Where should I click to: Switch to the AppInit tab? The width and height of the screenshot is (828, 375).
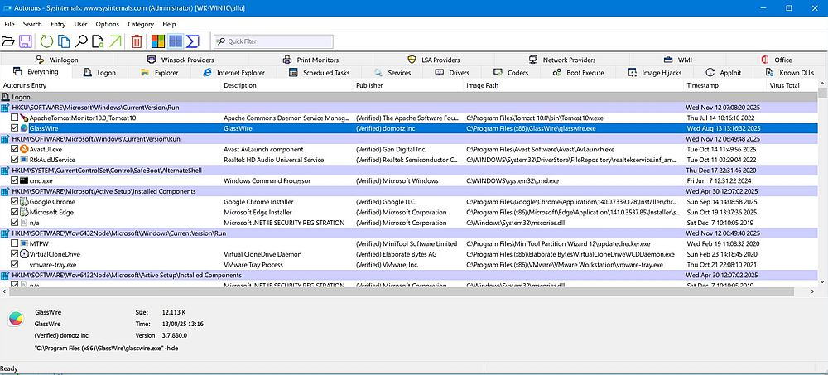[725, 73]
